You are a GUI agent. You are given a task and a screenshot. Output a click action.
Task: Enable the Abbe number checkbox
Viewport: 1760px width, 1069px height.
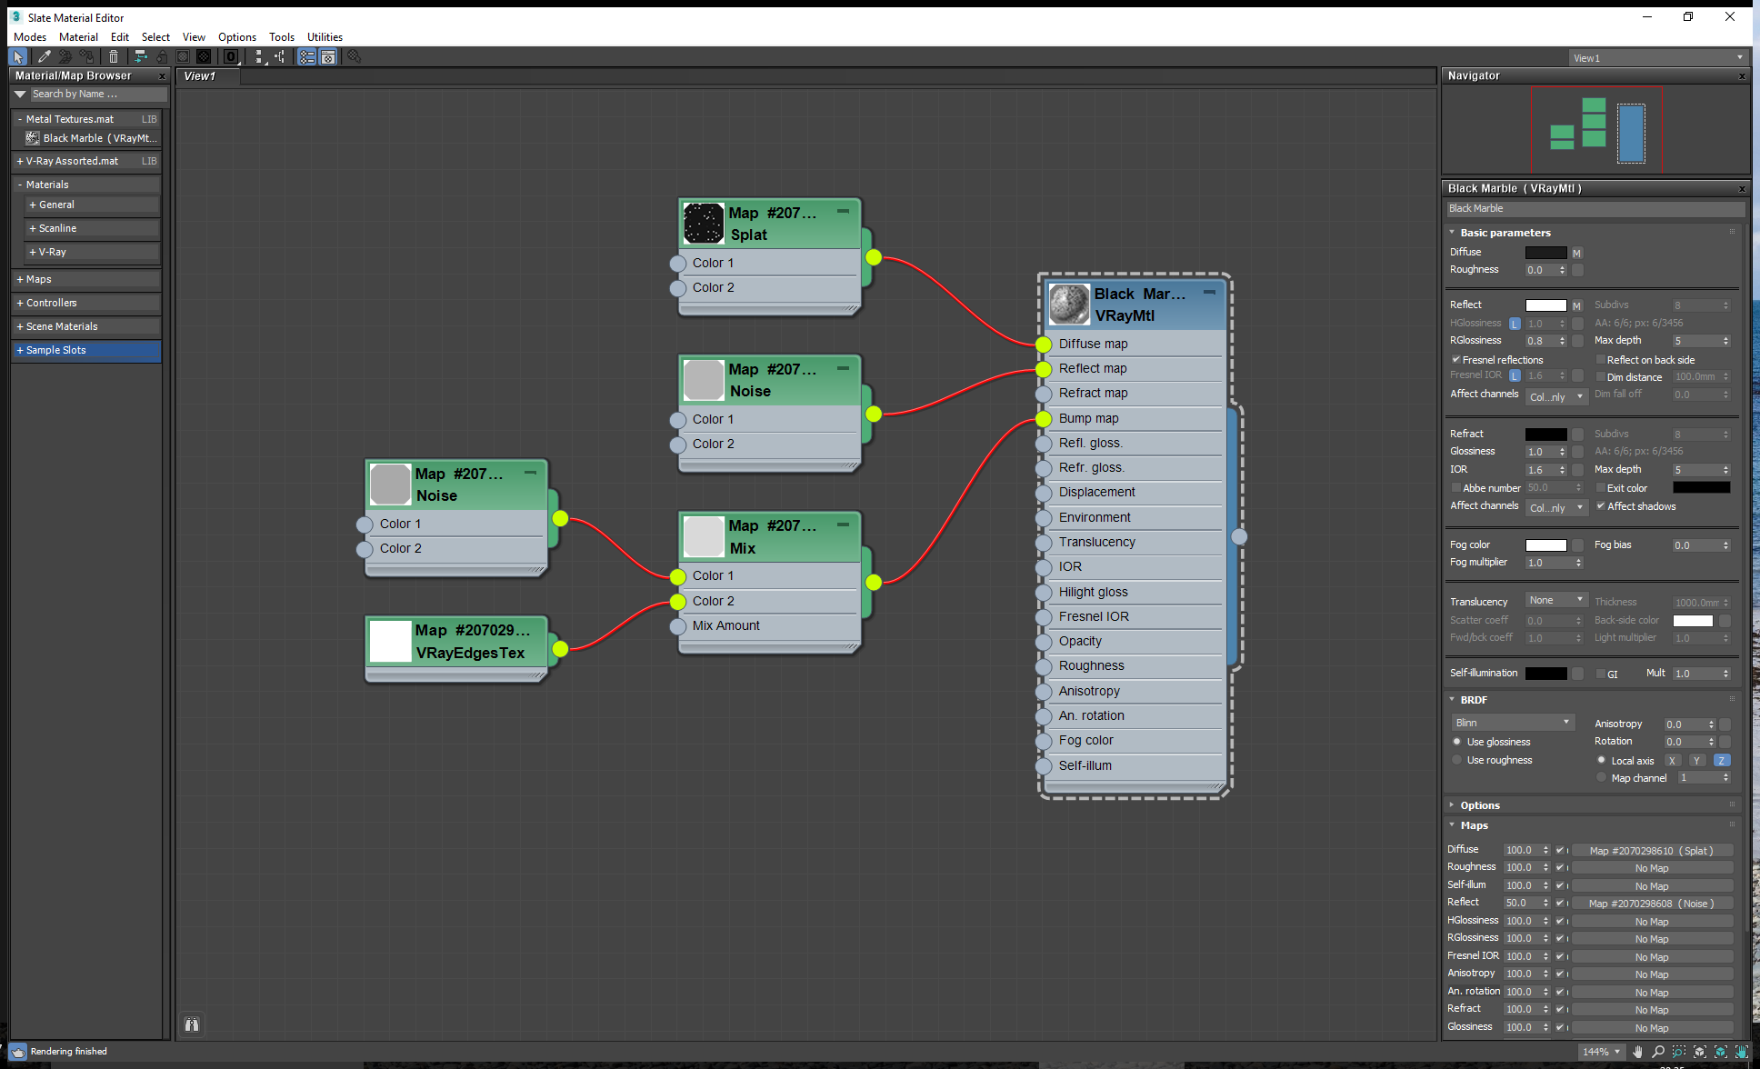(1455, 488)
